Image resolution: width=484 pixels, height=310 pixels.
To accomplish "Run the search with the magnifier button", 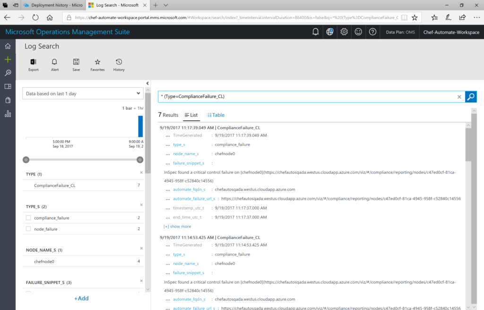I will 471,97.
